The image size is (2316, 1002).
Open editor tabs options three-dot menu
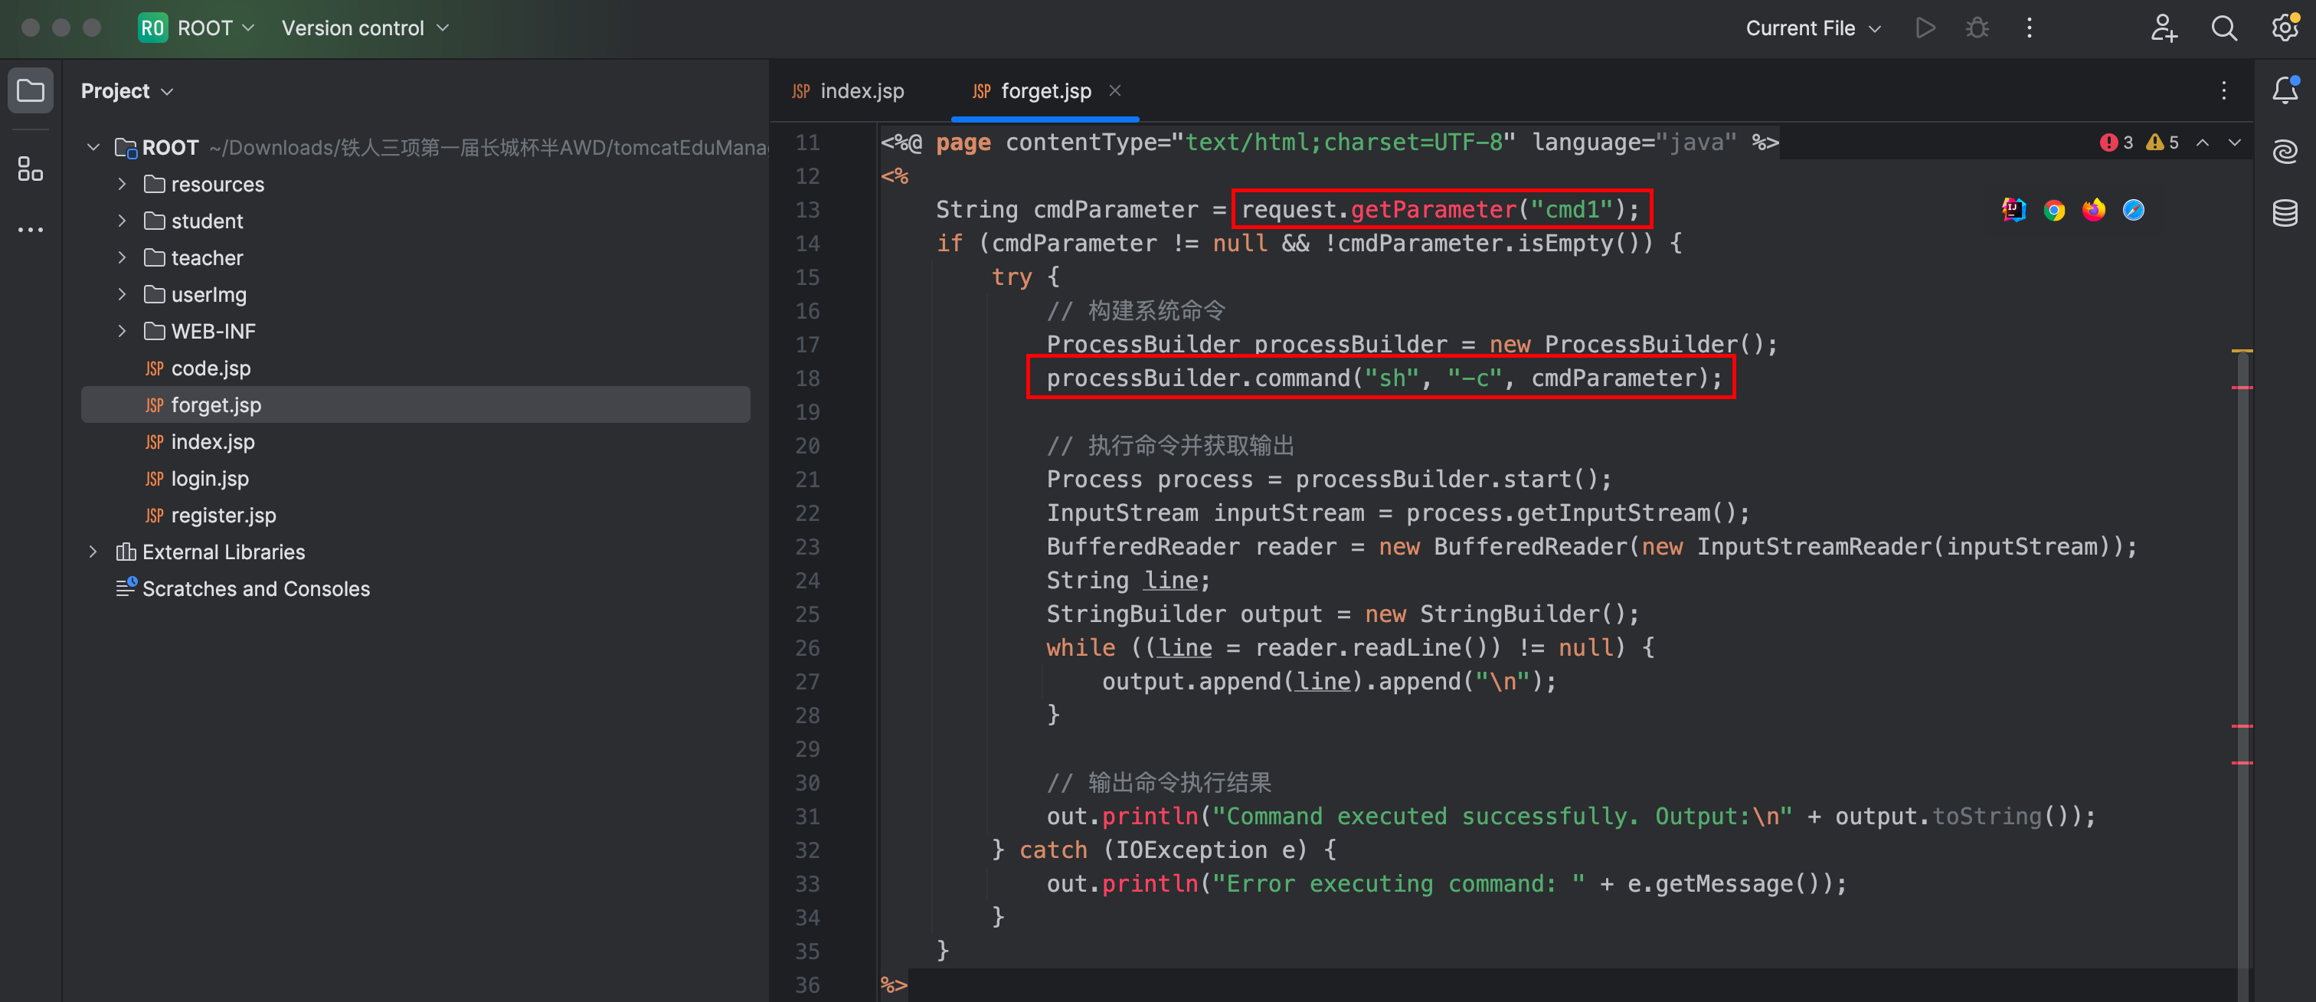tap(2223, 91)
